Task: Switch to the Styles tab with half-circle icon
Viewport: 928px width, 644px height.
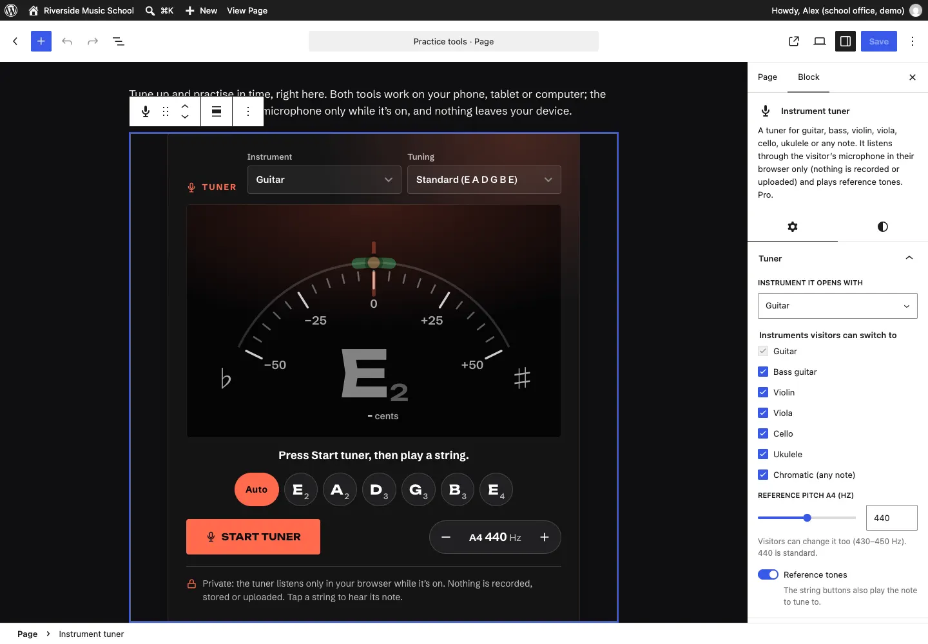Action: (x=883, y=227)
